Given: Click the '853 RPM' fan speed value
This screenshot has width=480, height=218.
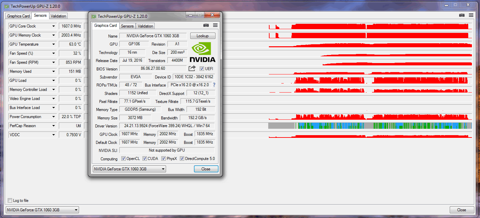Looking at the screenshot, I should click(x=71, y=62).
